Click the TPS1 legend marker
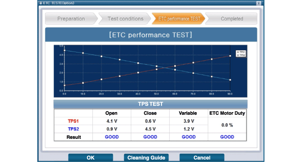302x162 pixels. coord(238,52)
